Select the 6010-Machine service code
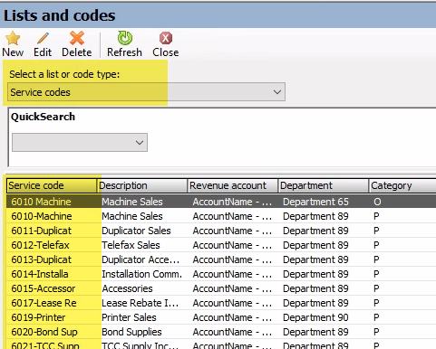Screen dimensions: 436x349 pos(42,216)
